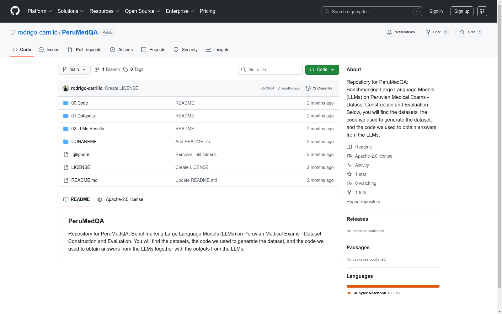The width and height of the screenshot is (502, 314).
Task: Open the green Code dropdown button
Action: [x=322, y=70]
